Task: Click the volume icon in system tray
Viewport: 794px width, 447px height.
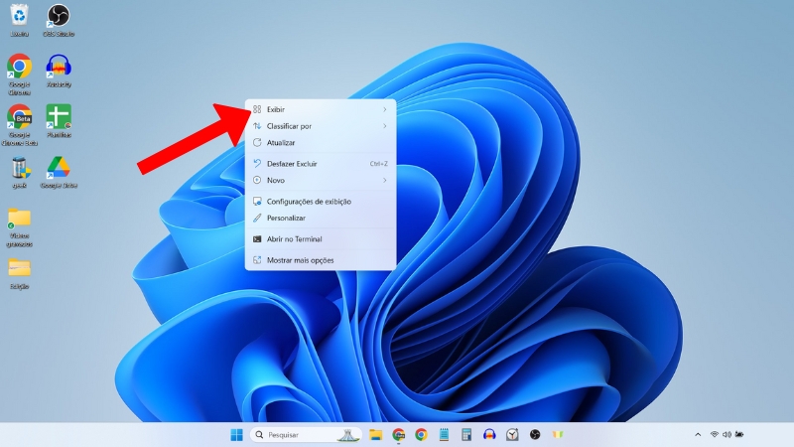Action: 727,435
